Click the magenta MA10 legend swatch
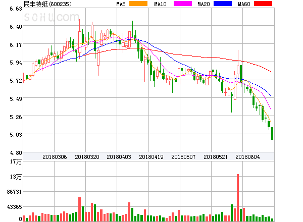303x222 pixels. (181, 4)
